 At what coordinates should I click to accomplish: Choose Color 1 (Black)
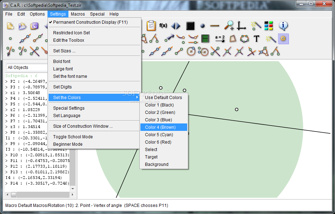click(x=164, y=105)
